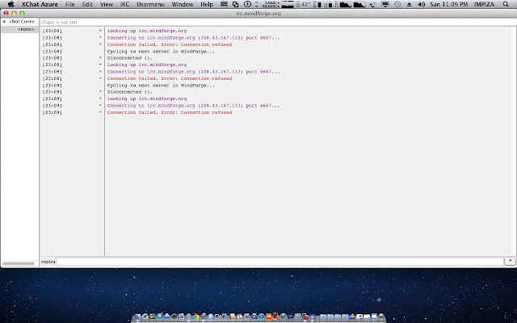Open the Trash in the dock

382,317
